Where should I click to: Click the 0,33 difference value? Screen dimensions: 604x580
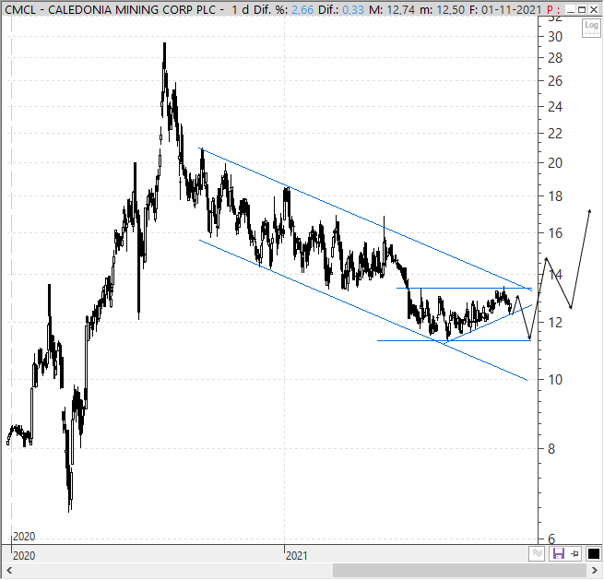click(x=353, y=9)
